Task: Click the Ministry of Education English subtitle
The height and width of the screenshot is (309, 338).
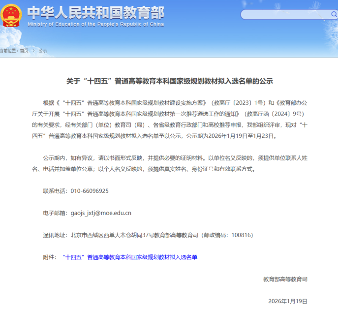Action: pyautogui.click(x=96, y=25)
